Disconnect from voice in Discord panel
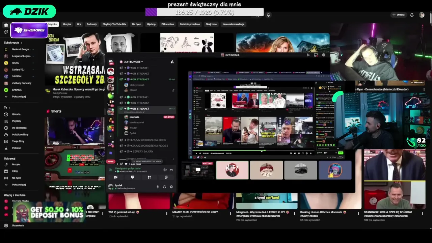 171,170
